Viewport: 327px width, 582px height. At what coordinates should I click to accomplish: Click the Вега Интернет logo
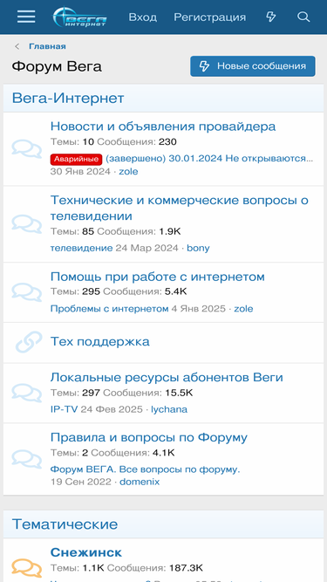click(79, 17)
